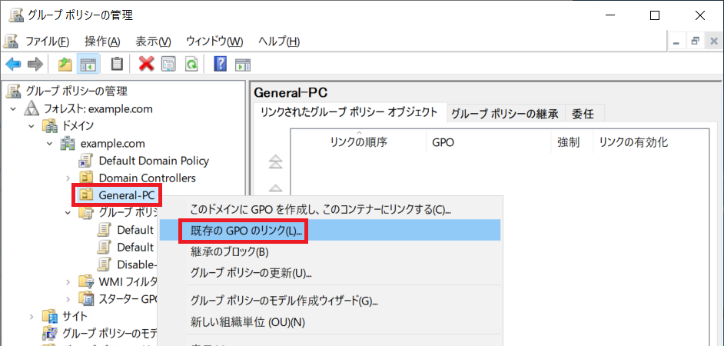Select 既存の GPO のリンク(L)... in context menu
Screen dimensions: 724x346
[246, 230]
